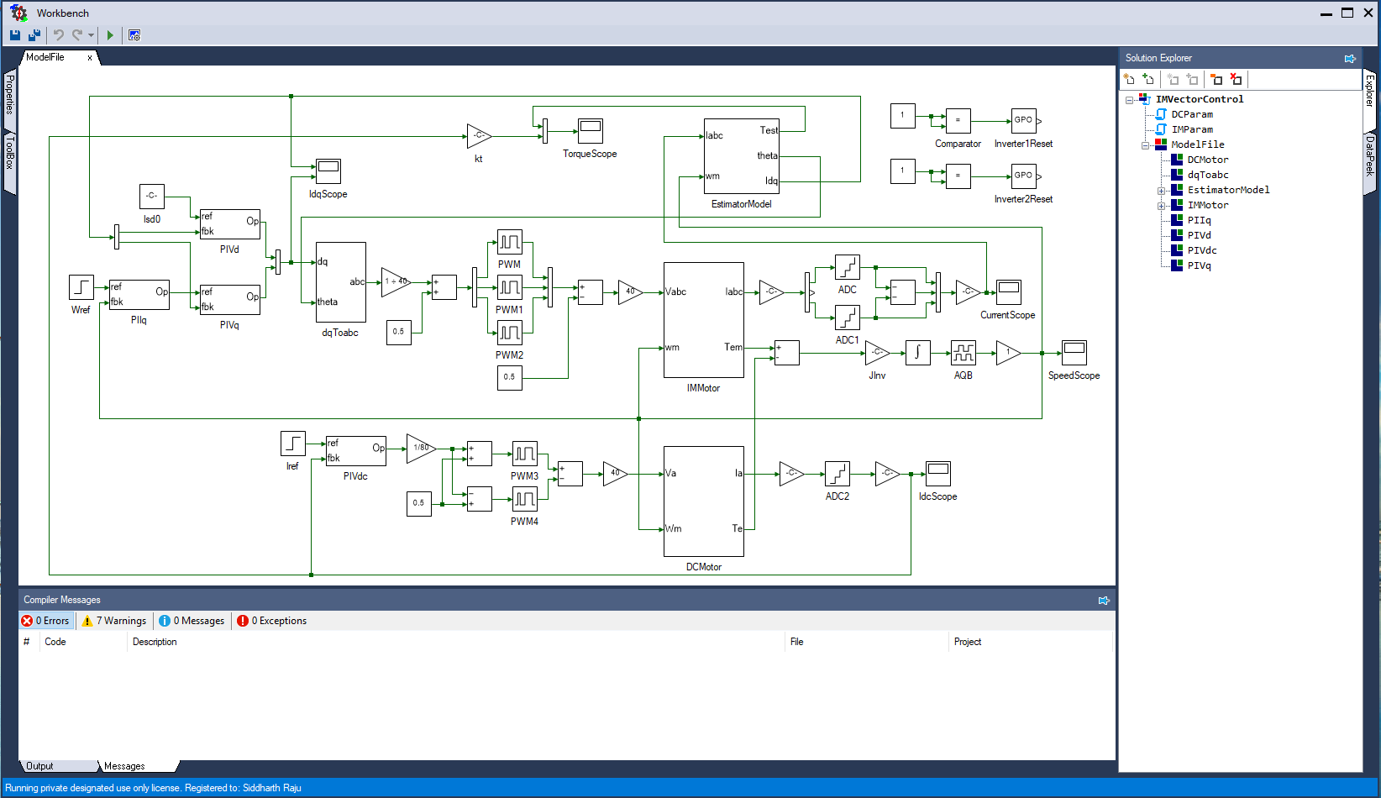This screenshot has width=1381, height=798.
Task: Select the Comparator block
Action: [958, 121]
